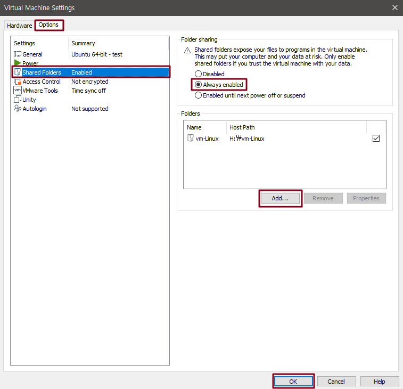Click the Name column header in Folders
Viewport: 403px width, 389px height.
point(205,127)
